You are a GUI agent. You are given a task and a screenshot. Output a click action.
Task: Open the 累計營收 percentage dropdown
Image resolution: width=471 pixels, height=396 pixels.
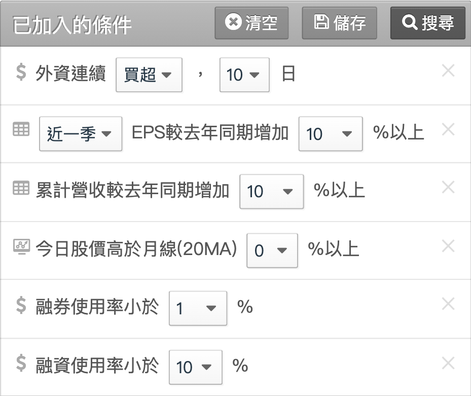pyautogui.click(x=272, y=191)
